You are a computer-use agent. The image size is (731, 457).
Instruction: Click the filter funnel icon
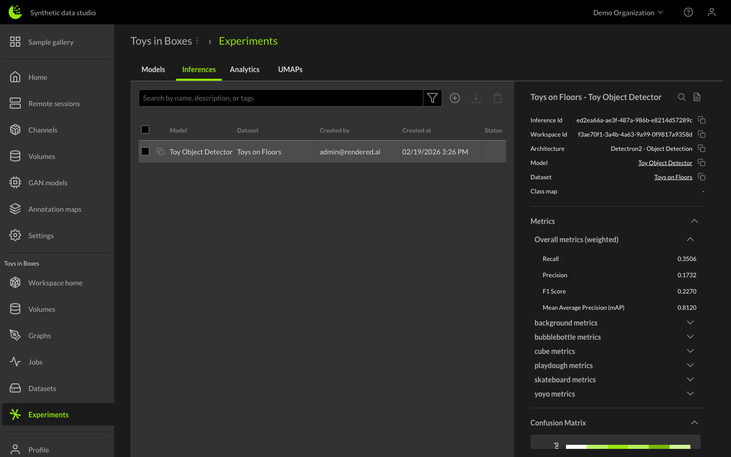pos(432,98)
